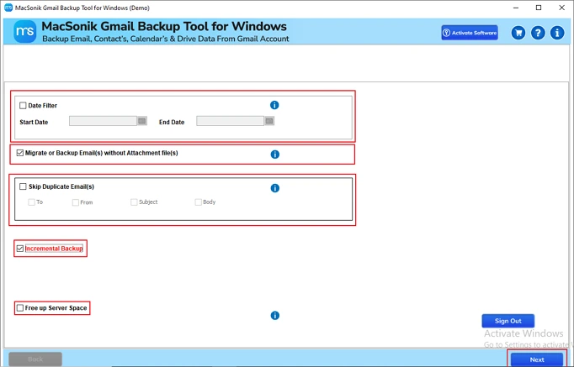Click into the End Date field
Image resolution: width=574 pixels, height=367 pixels.
tap(231, 121)
